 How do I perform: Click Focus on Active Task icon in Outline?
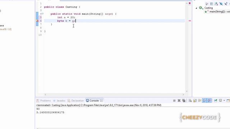(207, 4)
